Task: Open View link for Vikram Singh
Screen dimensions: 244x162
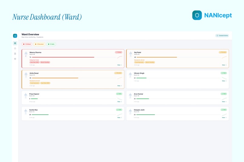Action: pos(224,81)
